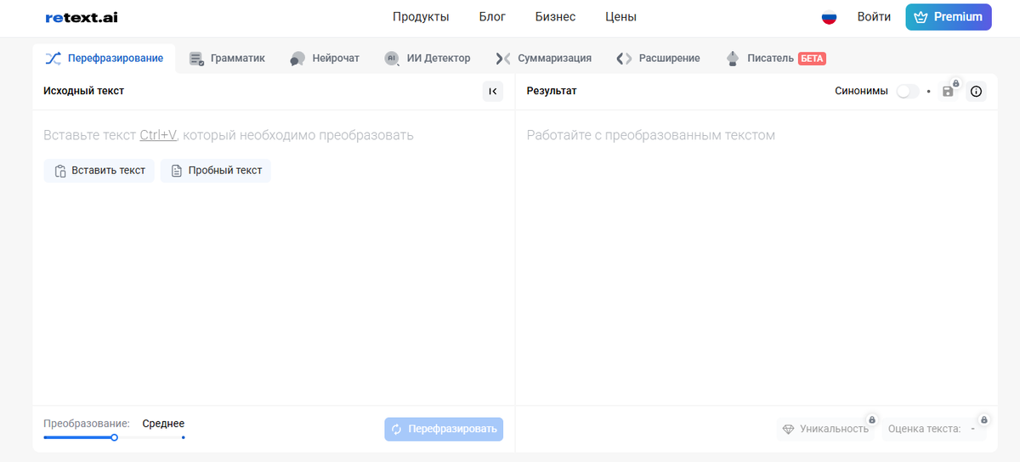1020x462 pixels.
Task: Click the retext.ai logo
Action: [x=82, y=17]
